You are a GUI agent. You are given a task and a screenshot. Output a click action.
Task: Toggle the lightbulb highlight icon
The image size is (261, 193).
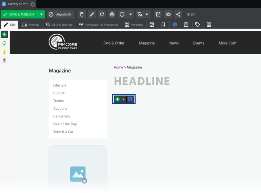[4, 52]
